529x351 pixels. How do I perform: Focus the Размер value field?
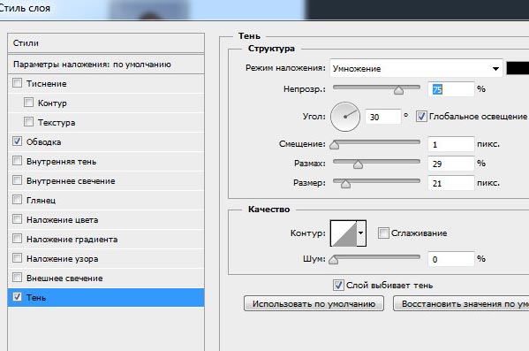click(451, 183)
